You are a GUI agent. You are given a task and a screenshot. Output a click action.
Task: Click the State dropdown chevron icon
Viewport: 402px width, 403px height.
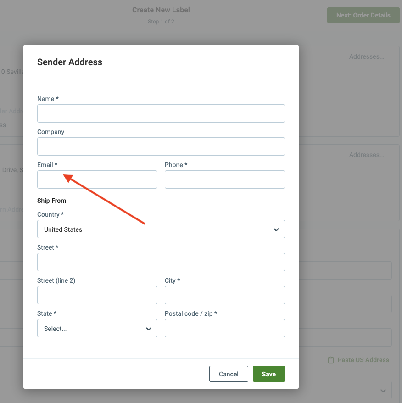149,329
